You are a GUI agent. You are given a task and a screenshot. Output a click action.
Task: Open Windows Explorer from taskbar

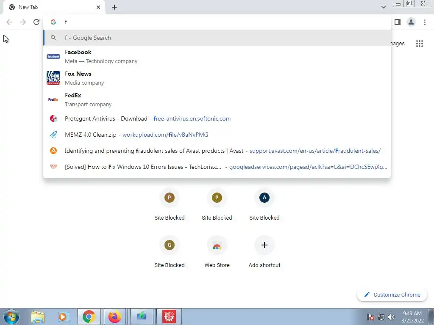coord(38,317)
